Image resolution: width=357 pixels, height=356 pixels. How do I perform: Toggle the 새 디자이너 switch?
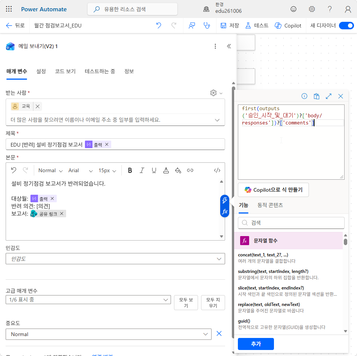pos(346,26)
